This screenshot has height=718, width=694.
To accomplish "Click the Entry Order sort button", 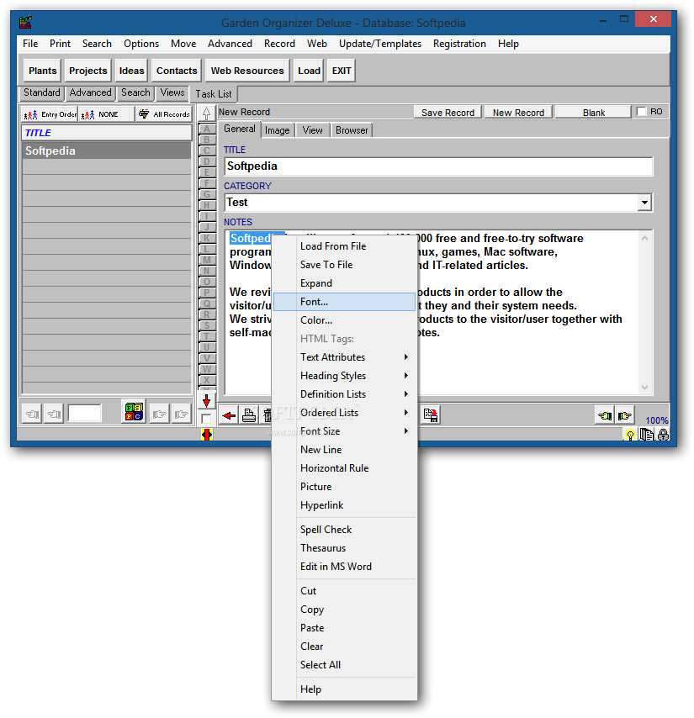I will coord(50,114).
